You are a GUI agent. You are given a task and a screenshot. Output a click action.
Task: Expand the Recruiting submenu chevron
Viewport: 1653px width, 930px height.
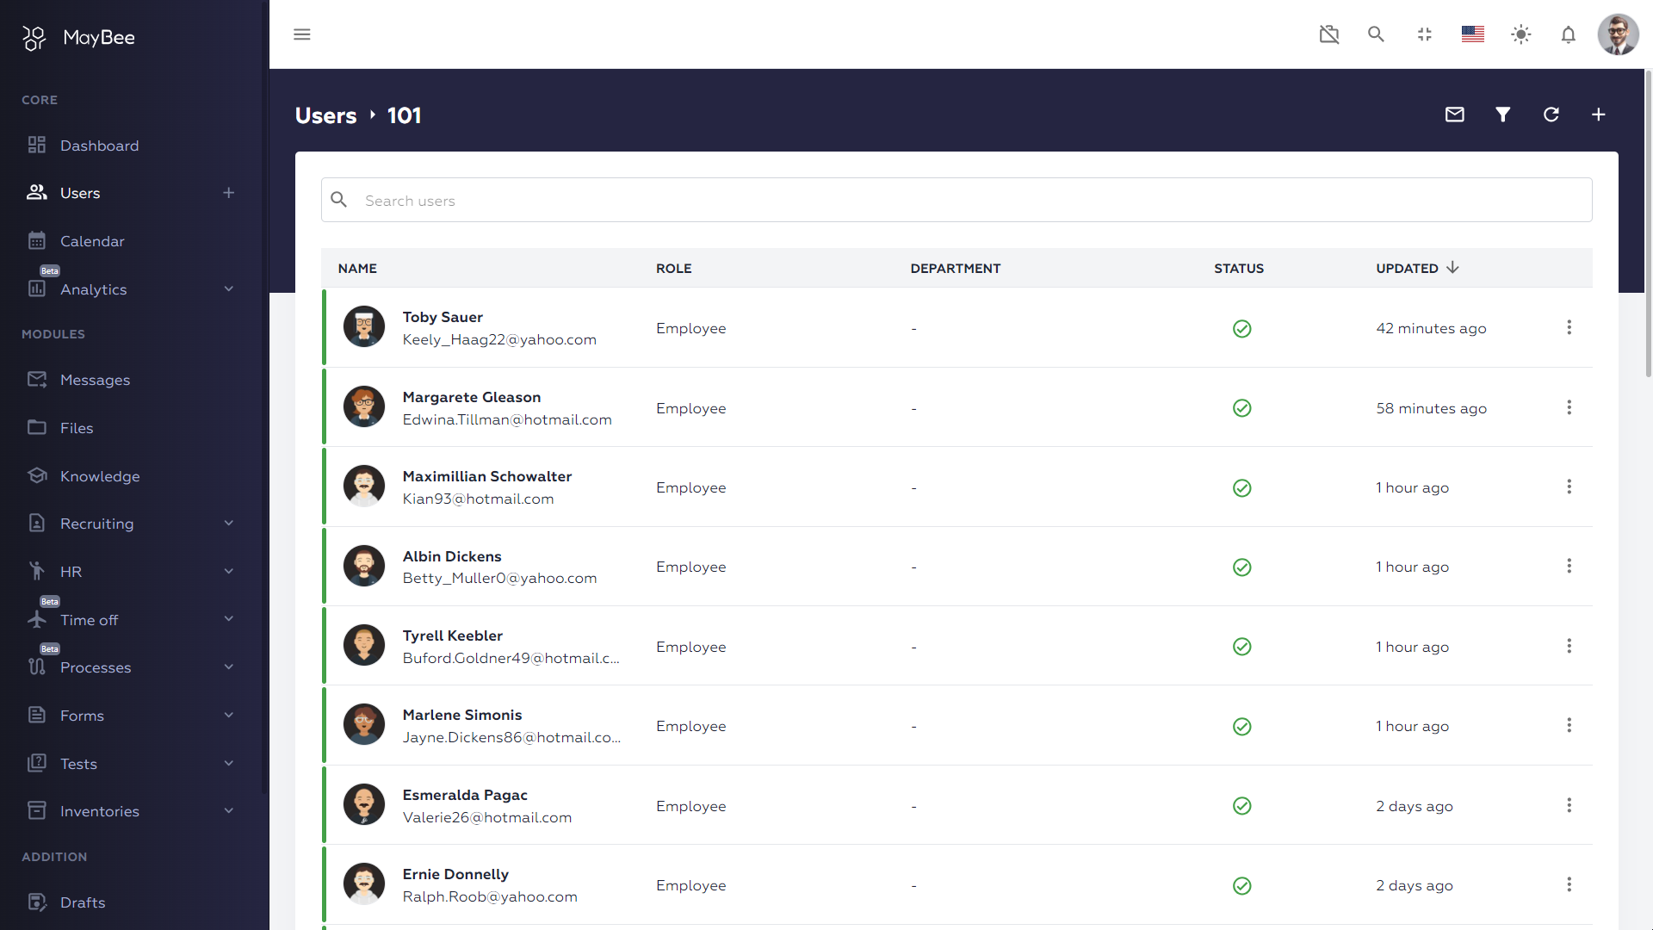click(229, 524)
